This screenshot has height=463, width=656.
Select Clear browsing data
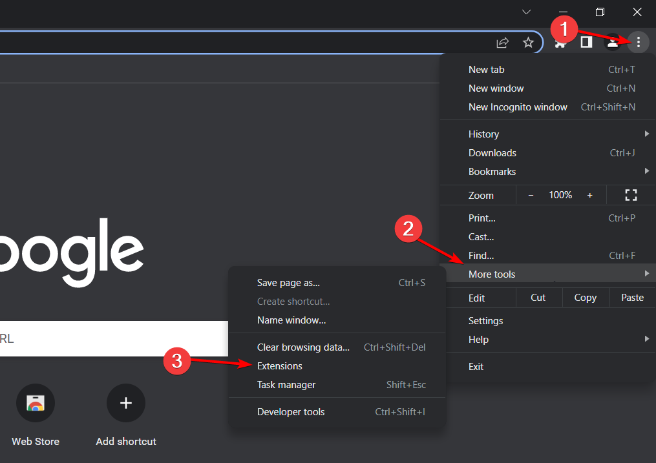point(303,347)
